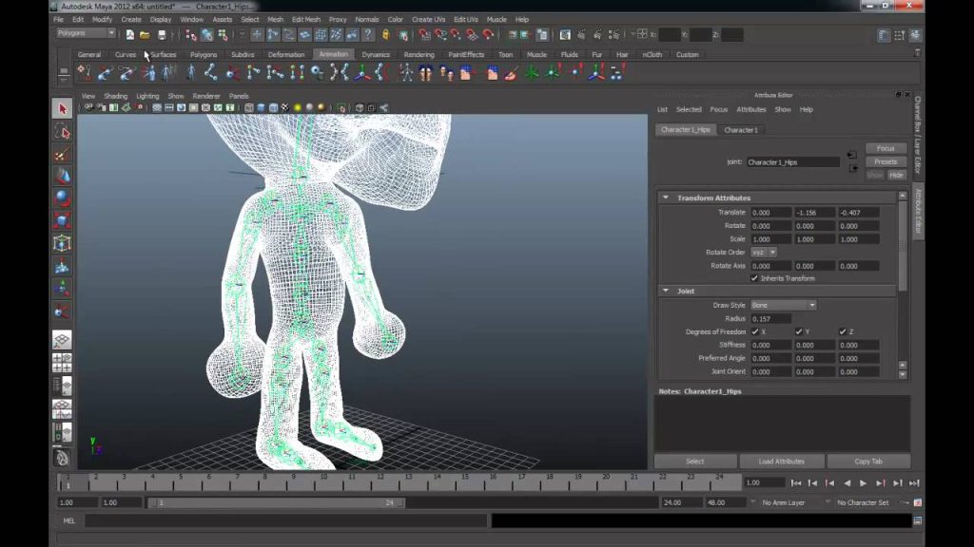Switch to single perspective view layout
The image size is (974, 547).
tap(62, 340)
